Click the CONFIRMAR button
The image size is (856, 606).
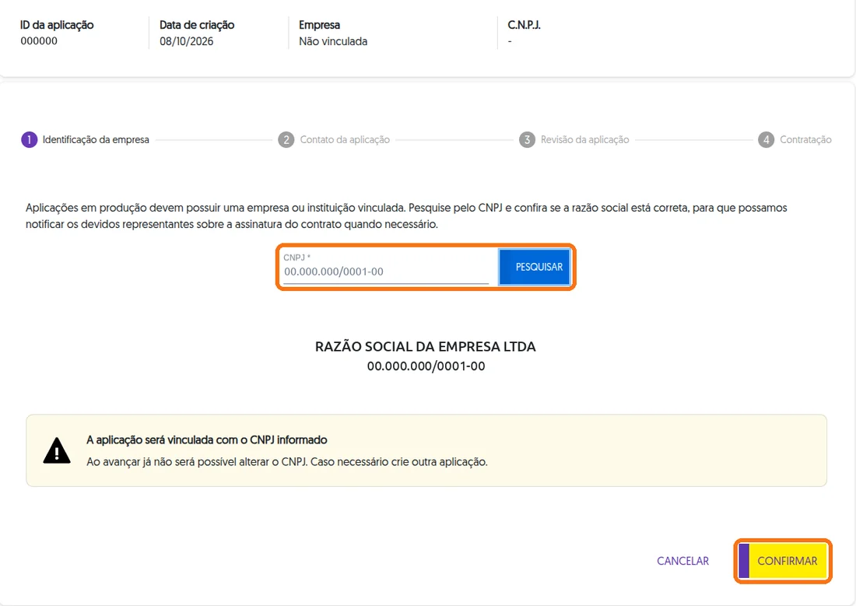click(782, 561)
